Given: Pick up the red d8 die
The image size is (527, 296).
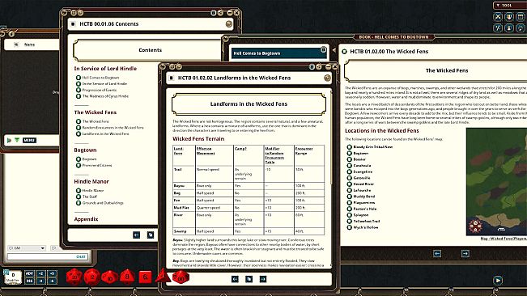Looking at the screenshot, I should coord(127,277).
